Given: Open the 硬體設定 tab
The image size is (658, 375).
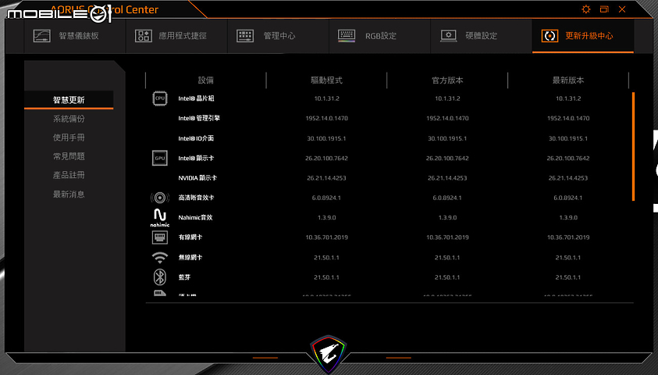Looking at the screenshot, I should point(482,36).
